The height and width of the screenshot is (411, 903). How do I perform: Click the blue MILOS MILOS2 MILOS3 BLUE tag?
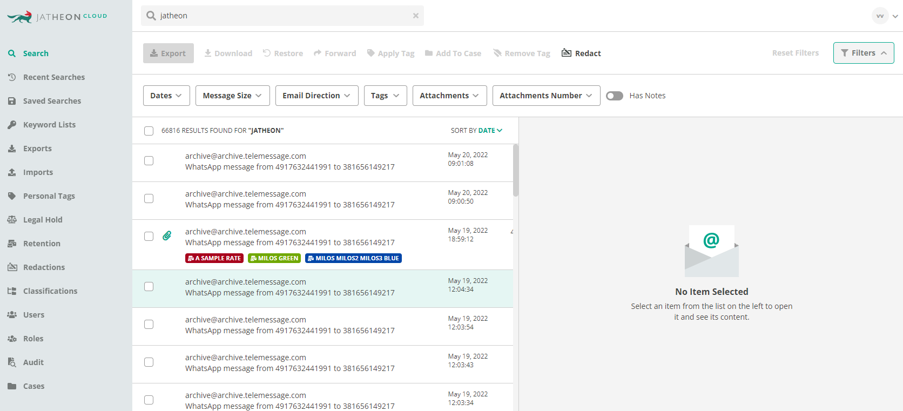353,258
